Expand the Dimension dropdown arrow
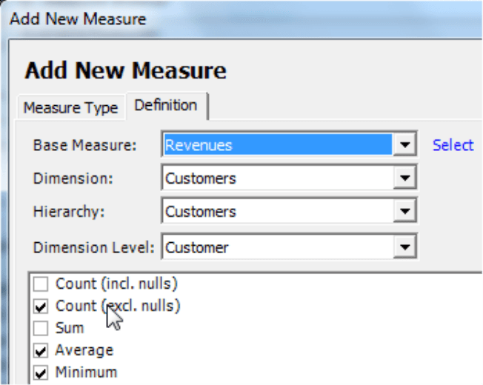Viewport: 483px width, 385px height. point(404,177)
